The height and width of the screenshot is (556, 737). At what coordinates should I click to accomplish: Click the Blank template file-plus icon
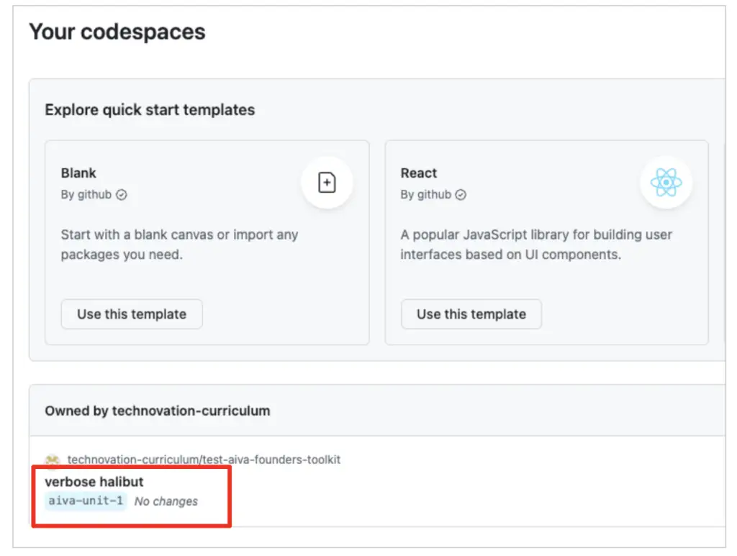[327, 183]
